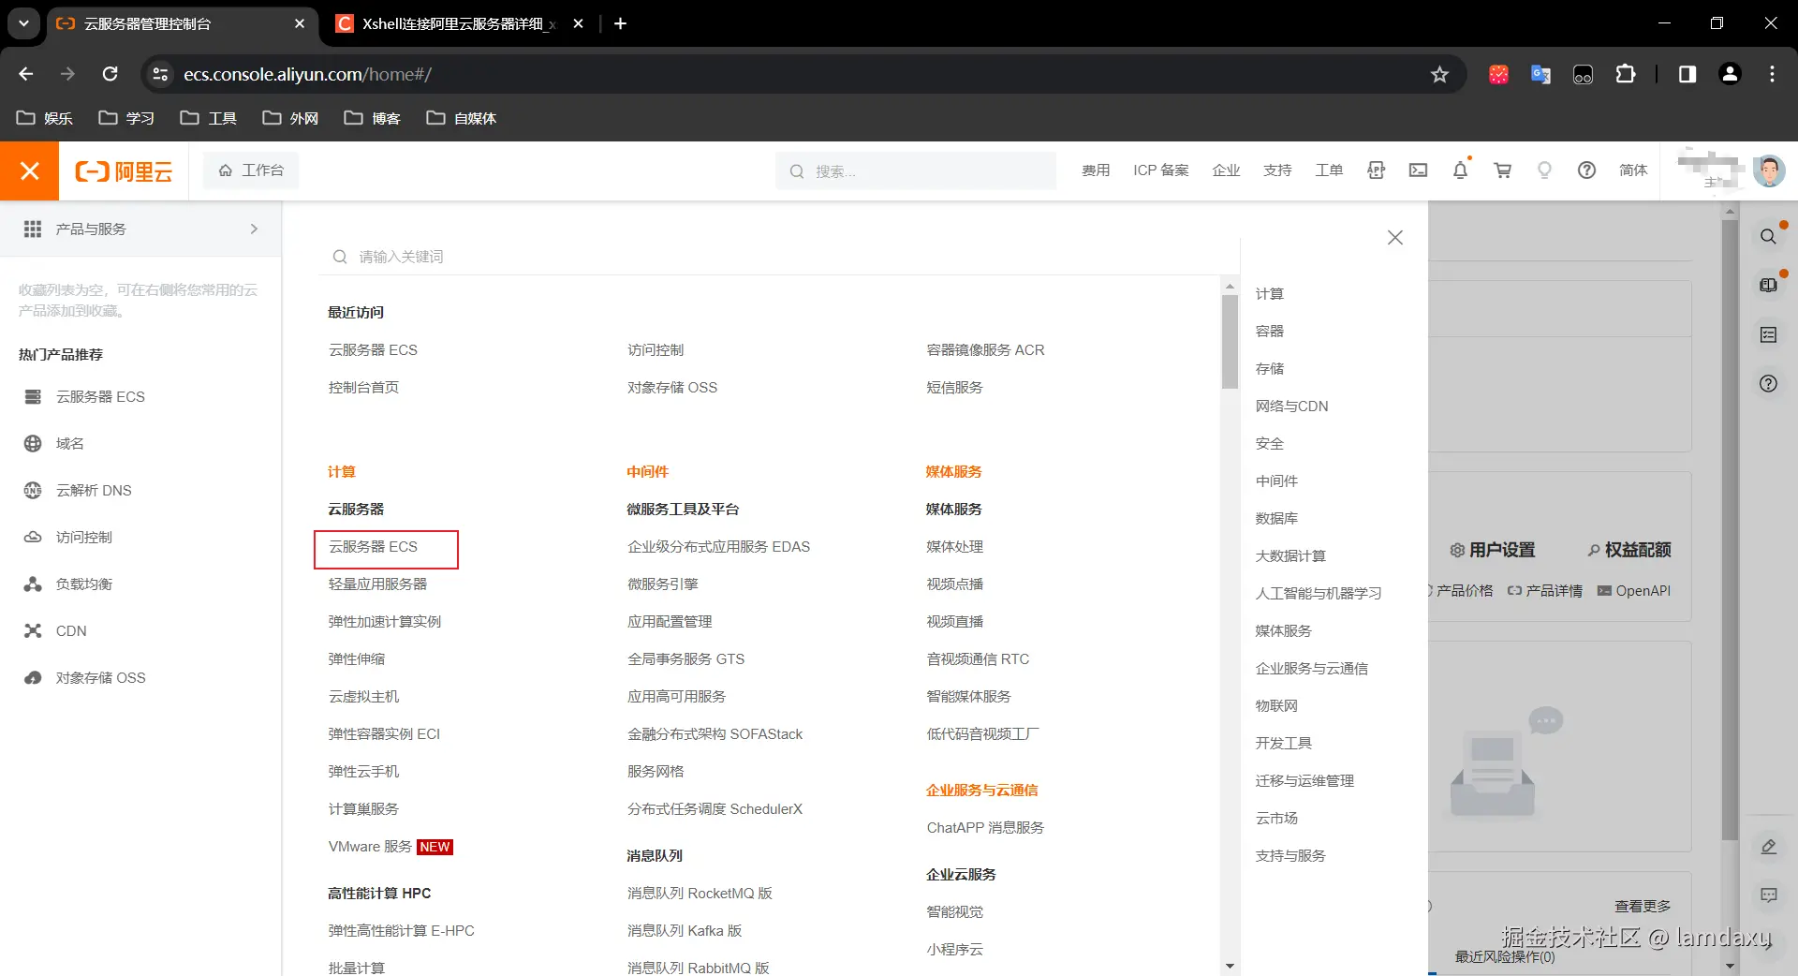Click the 产品与服务 grid icon
Image resolution: width=1798 pixels, height=976 pixels.
tap(33, 229)
